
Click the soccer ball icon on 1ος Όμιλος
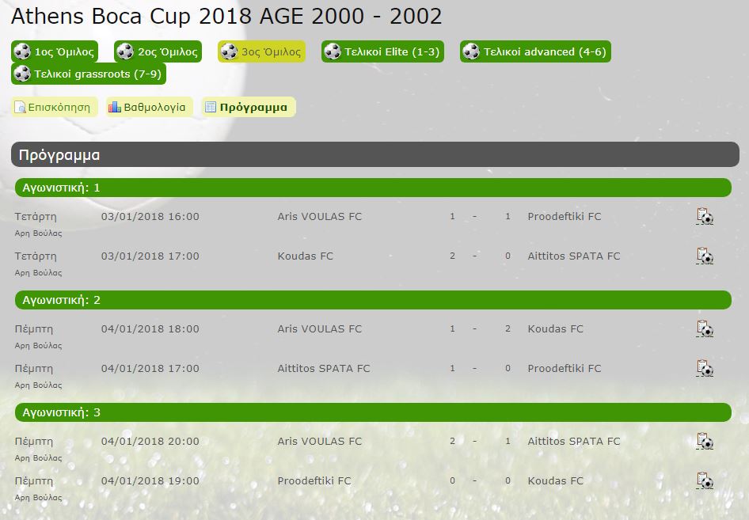coord(22,51)
